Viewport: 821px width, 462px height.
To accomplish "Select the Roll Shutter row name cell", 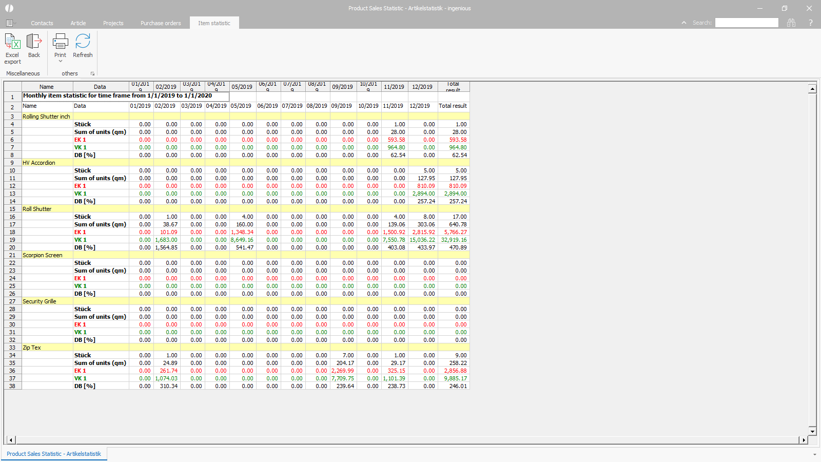I will (47, 209).
